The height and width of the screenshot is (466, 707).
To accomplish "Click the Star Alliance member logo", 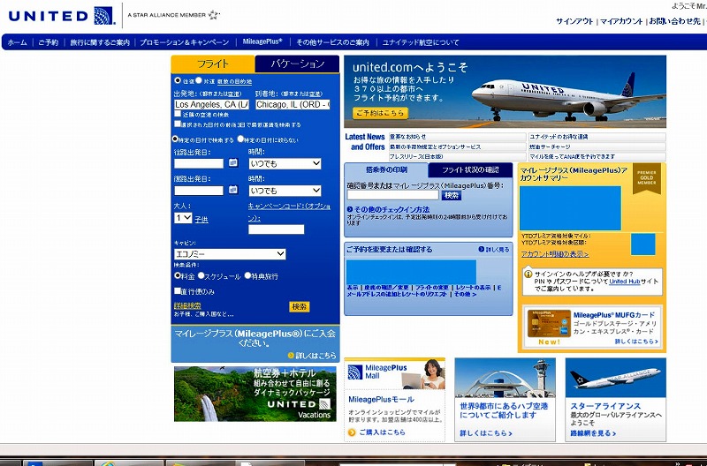I will (x=214, y=15).
